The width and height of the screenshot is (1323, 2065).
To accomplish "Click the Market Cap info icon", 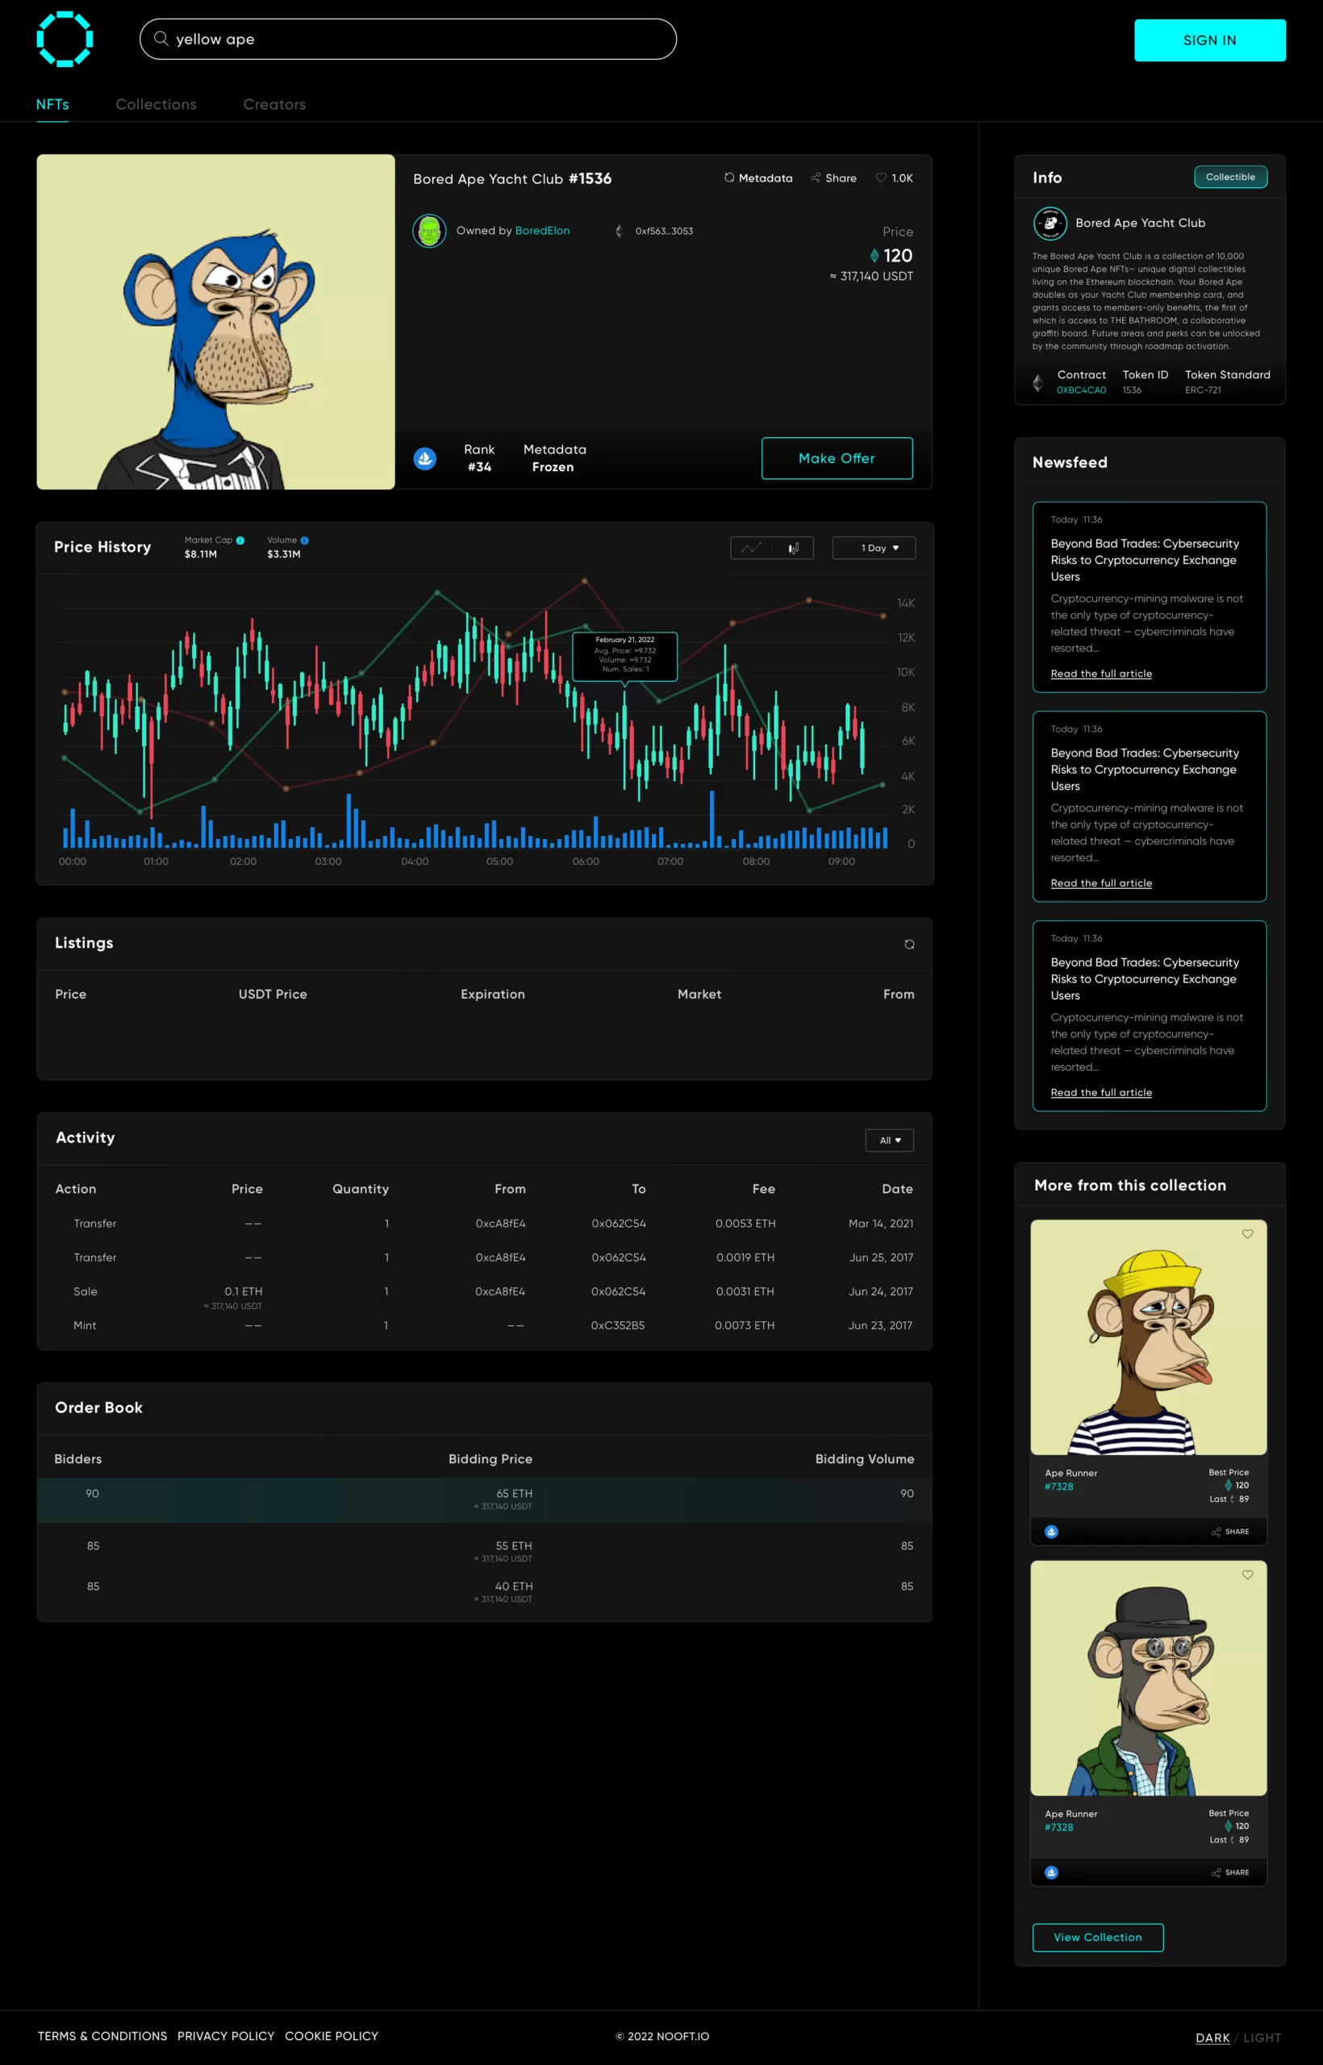I will (x=240, y=540).
